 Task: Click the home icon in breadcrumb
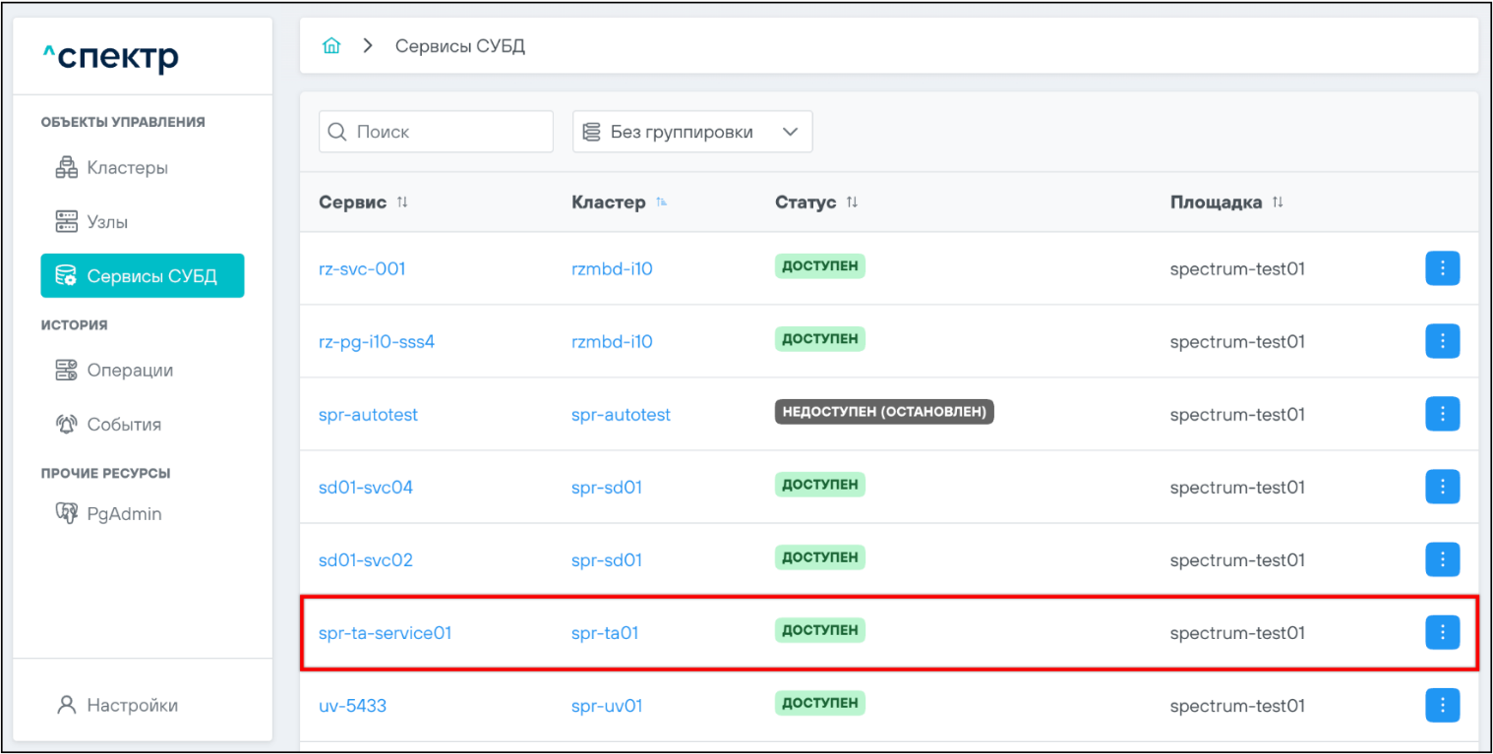coord(332,46)
